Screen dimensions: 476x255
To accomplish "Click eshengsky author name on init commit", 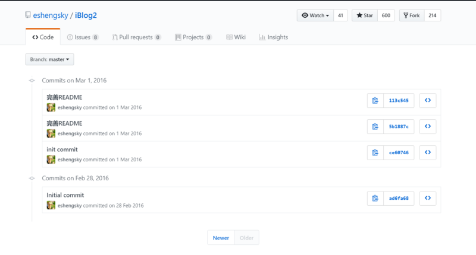I will (70, 160).
